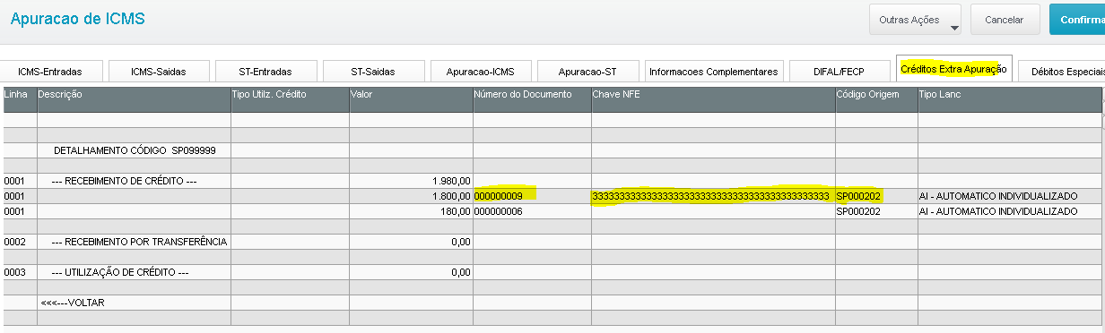Click SP000202 in the 180,00 row

point(858,211)
